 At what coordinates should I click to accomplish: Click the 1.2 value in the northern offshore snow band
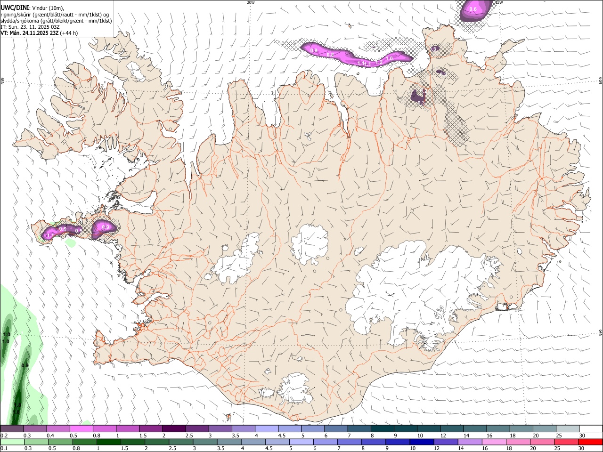379,62
